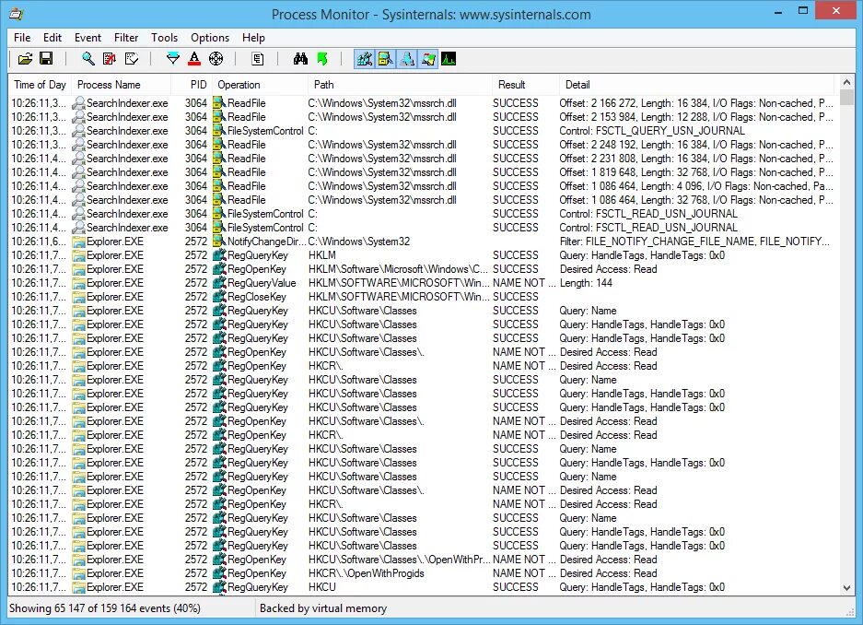Click the HKLM\Software\Microsoft\Windows\C... path
Viewport: 863px width, 625px height.
[398, 269]
